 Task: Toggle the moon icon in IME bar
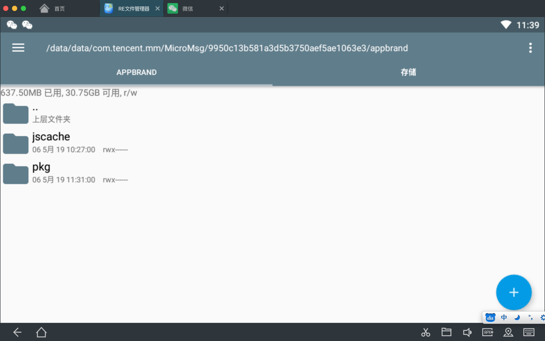coord(517,317)
